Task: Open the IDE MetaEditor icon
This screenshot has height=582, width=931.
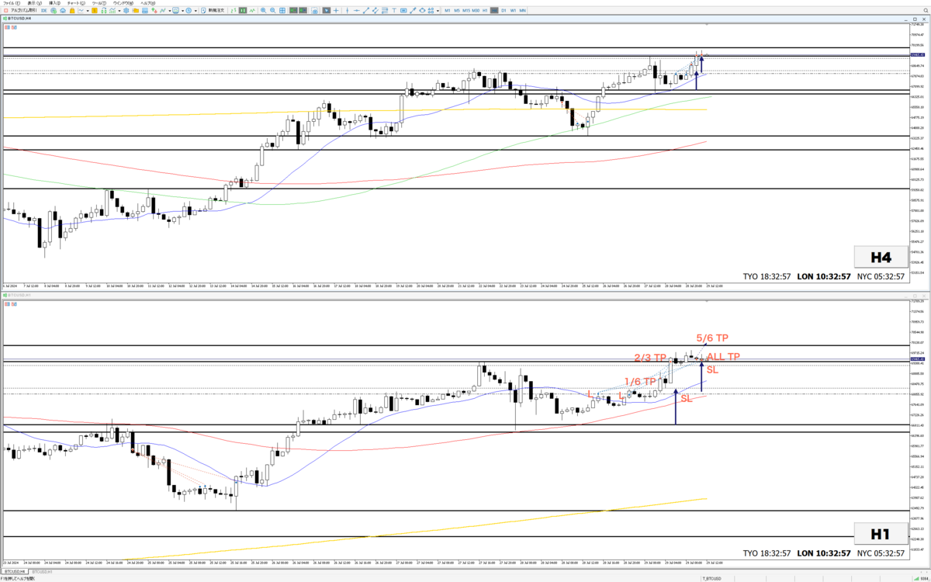Action: [x=44, y=10]
